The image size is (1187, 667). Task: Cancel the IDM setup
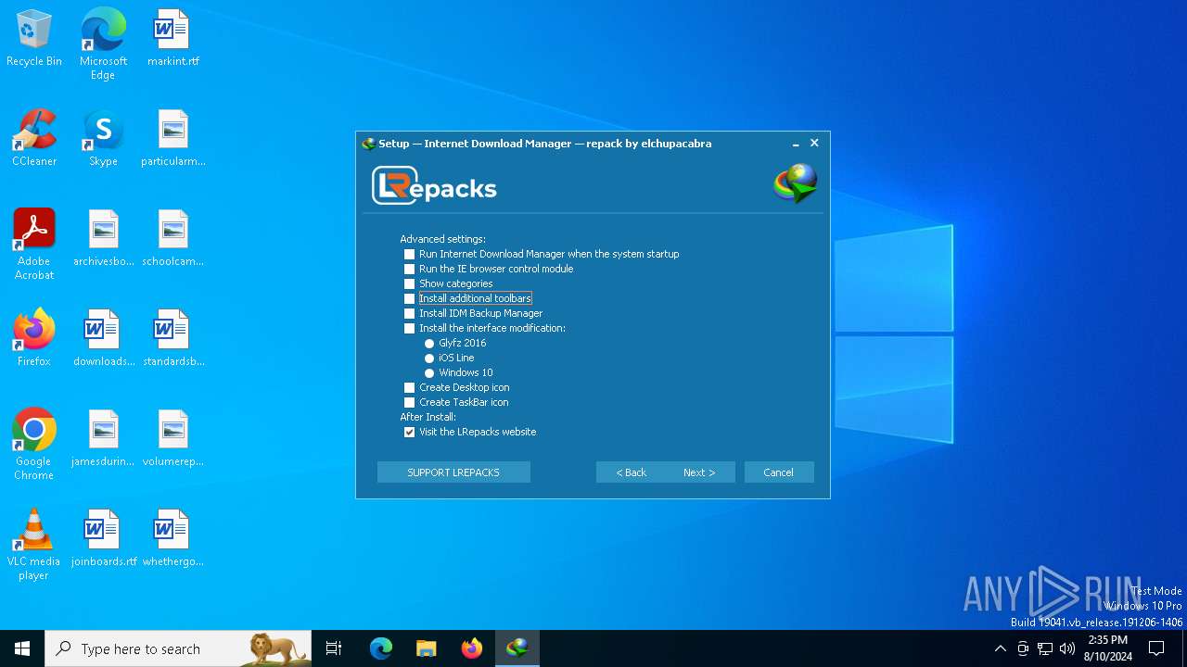[779, 472]
